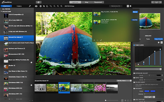The width and height of the screenshot is (164, 102).
Task: Add a version with the plus icon
Action: pyautogui.click(x=94, y=40)
